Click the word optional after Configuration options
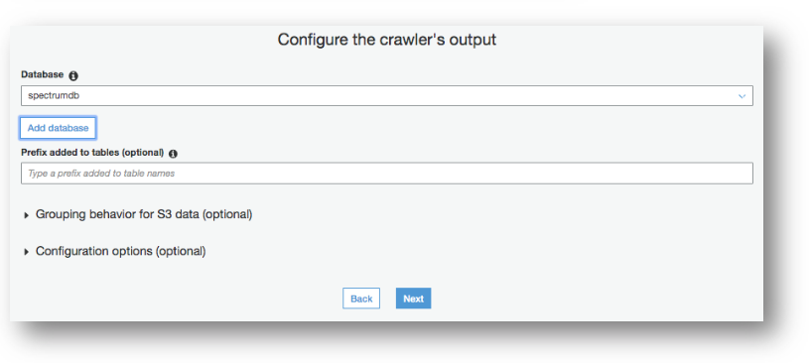 click(181, 251)
